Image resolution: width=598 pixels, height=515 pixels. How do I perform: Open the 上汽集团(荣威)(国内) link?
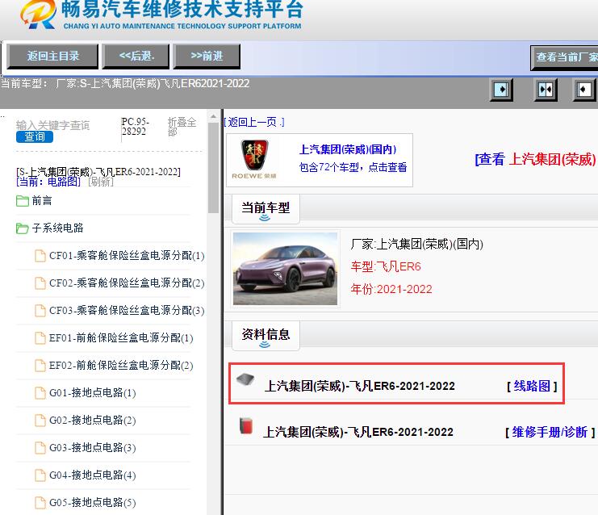point(348,149)
